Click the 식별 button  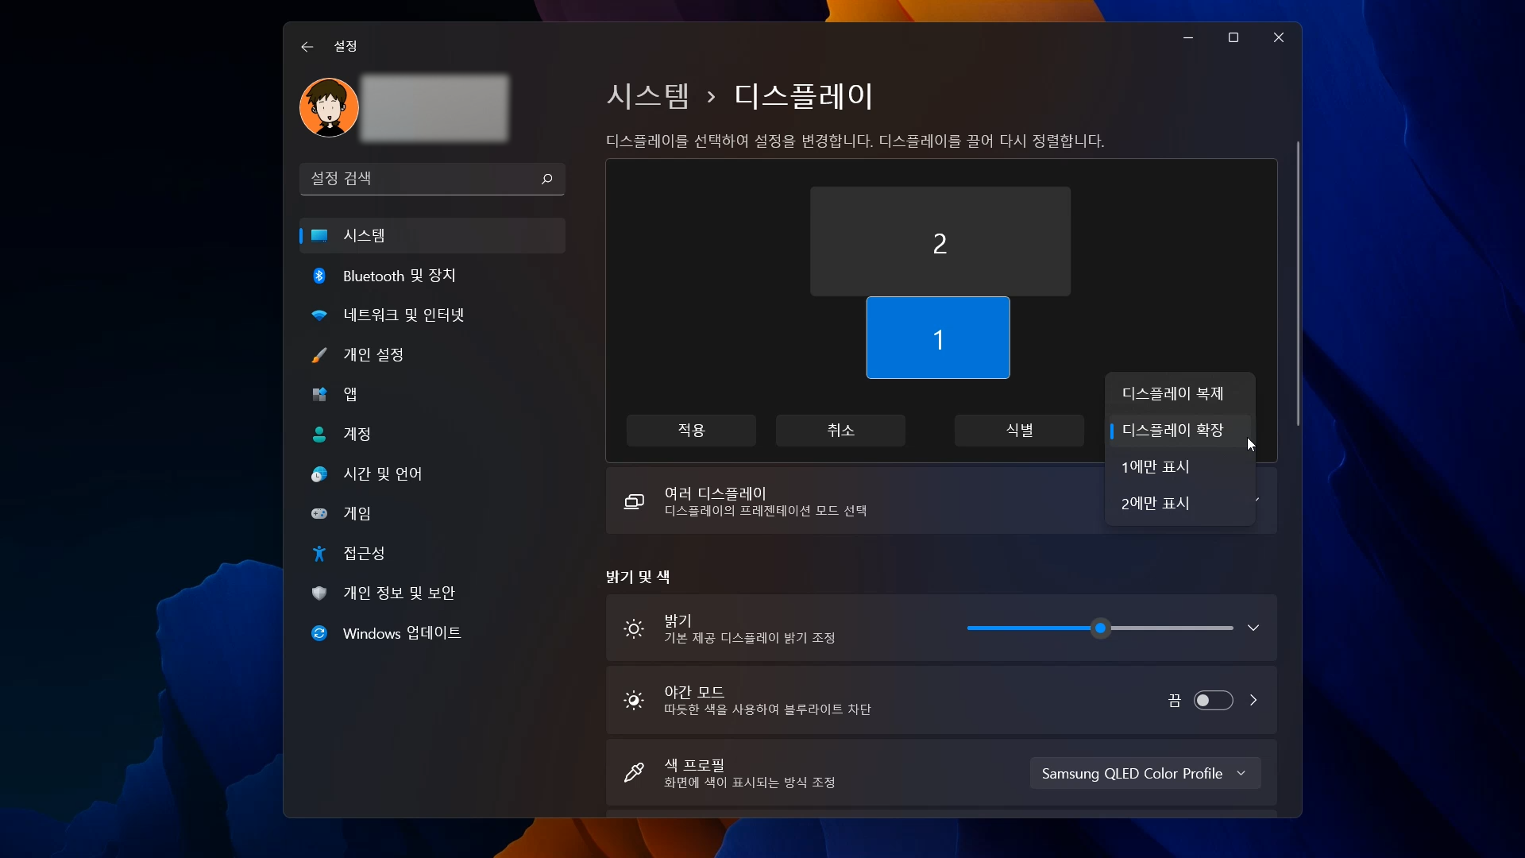tap(1019, 430)
